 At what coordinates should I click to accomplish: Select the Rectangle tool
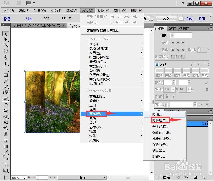tap(5, 75)
